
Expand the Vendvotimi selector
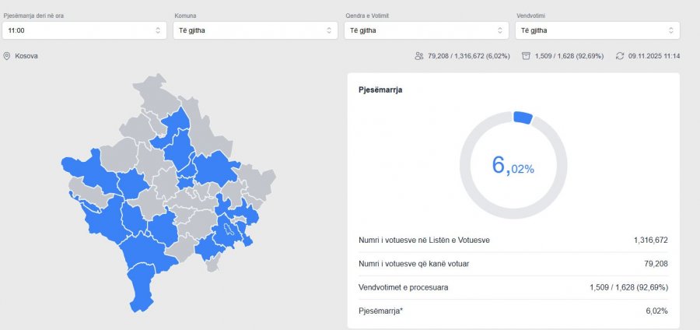(x=597, y=30)
